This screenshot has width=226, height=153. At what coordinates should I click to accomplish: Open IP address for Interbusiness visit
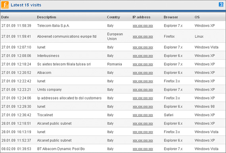pyautogui.click(x=143, y=56)
